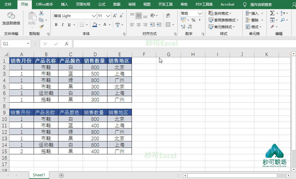Click the text orientation icon
Screen dimensions: 296x179
click(153, 15)
